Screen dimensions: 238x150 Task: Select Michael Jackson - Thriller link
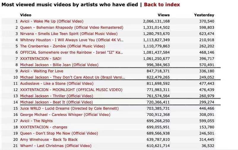56,96
